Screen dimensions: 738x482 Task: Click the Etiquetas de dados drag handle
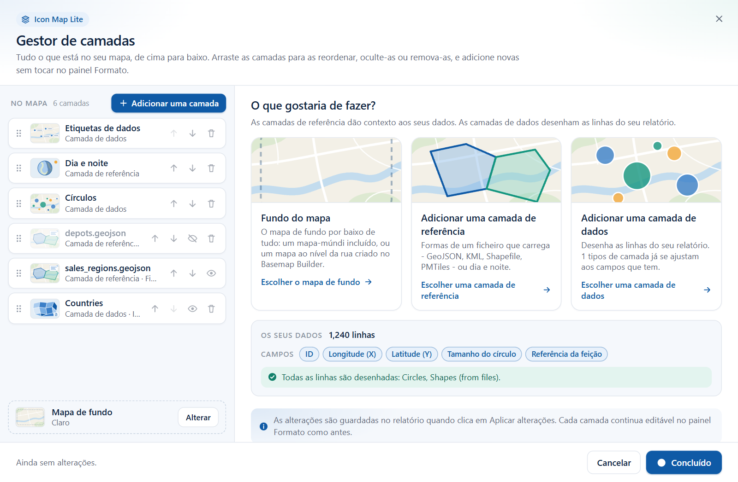pyautogui.click(x=19, y=134)
